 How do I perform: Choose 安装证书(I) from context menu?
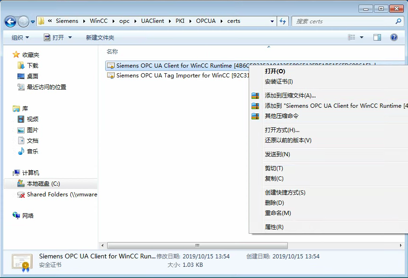279,82
